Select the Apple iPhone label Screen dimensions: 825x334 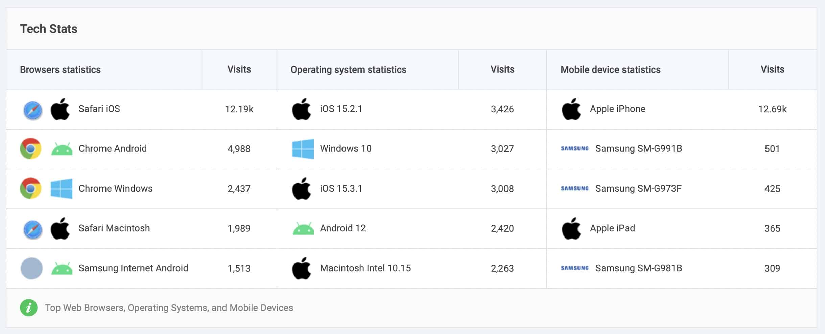coord(618,109)
